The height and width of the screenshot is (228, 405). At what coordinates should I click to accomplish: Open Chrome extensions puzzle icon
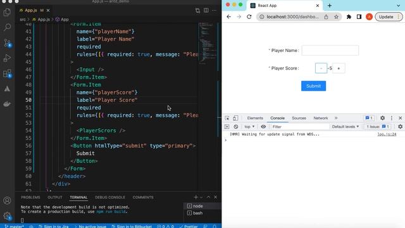[349, 17]
